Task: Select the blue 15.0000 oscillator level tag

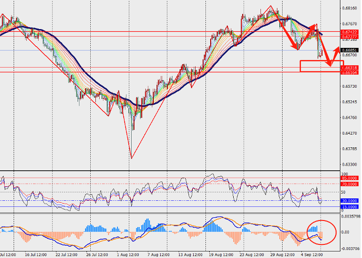Action: coord(350,207)
